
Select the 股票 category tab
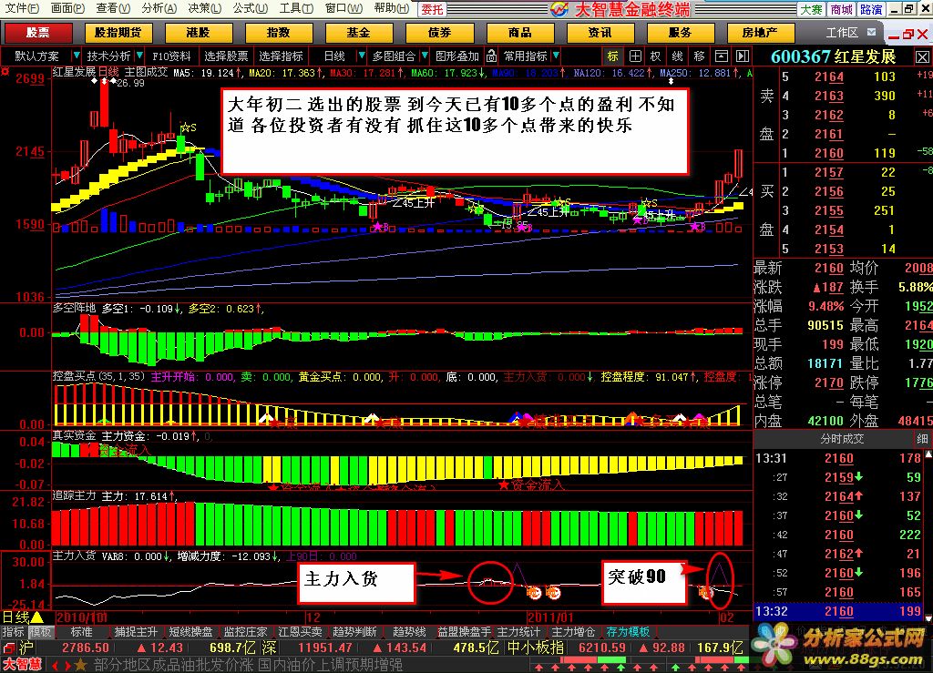pos(38,33)
